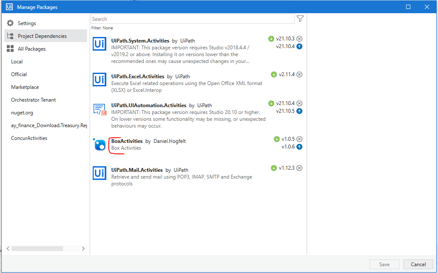Click the All Packages grid icon
The height and width of the screenshot is (273, 438).
click(10, 48)
